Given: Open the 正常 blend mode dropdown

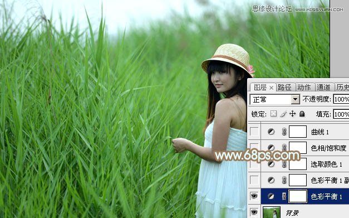Looking at the screenshot, I should tap(296, 99).
